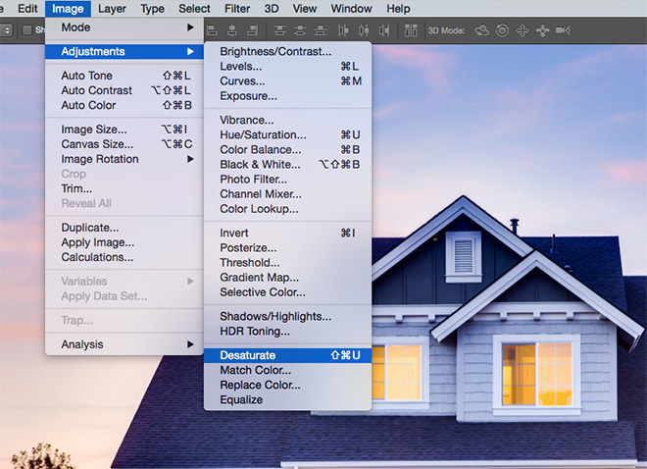
Task: Open the Filter menu
Action: (237, 8)
